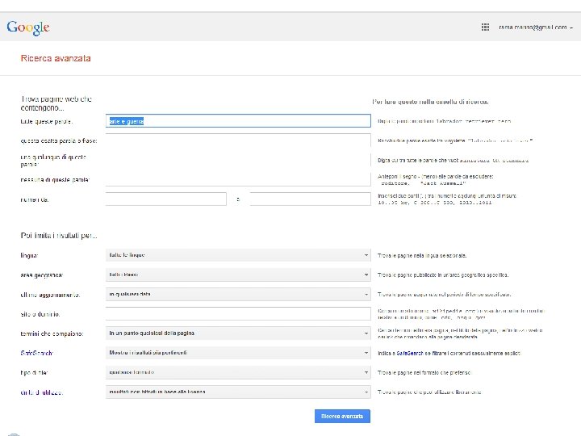Click the first number range field
The image size is (581, 436).
pos(166,199)
